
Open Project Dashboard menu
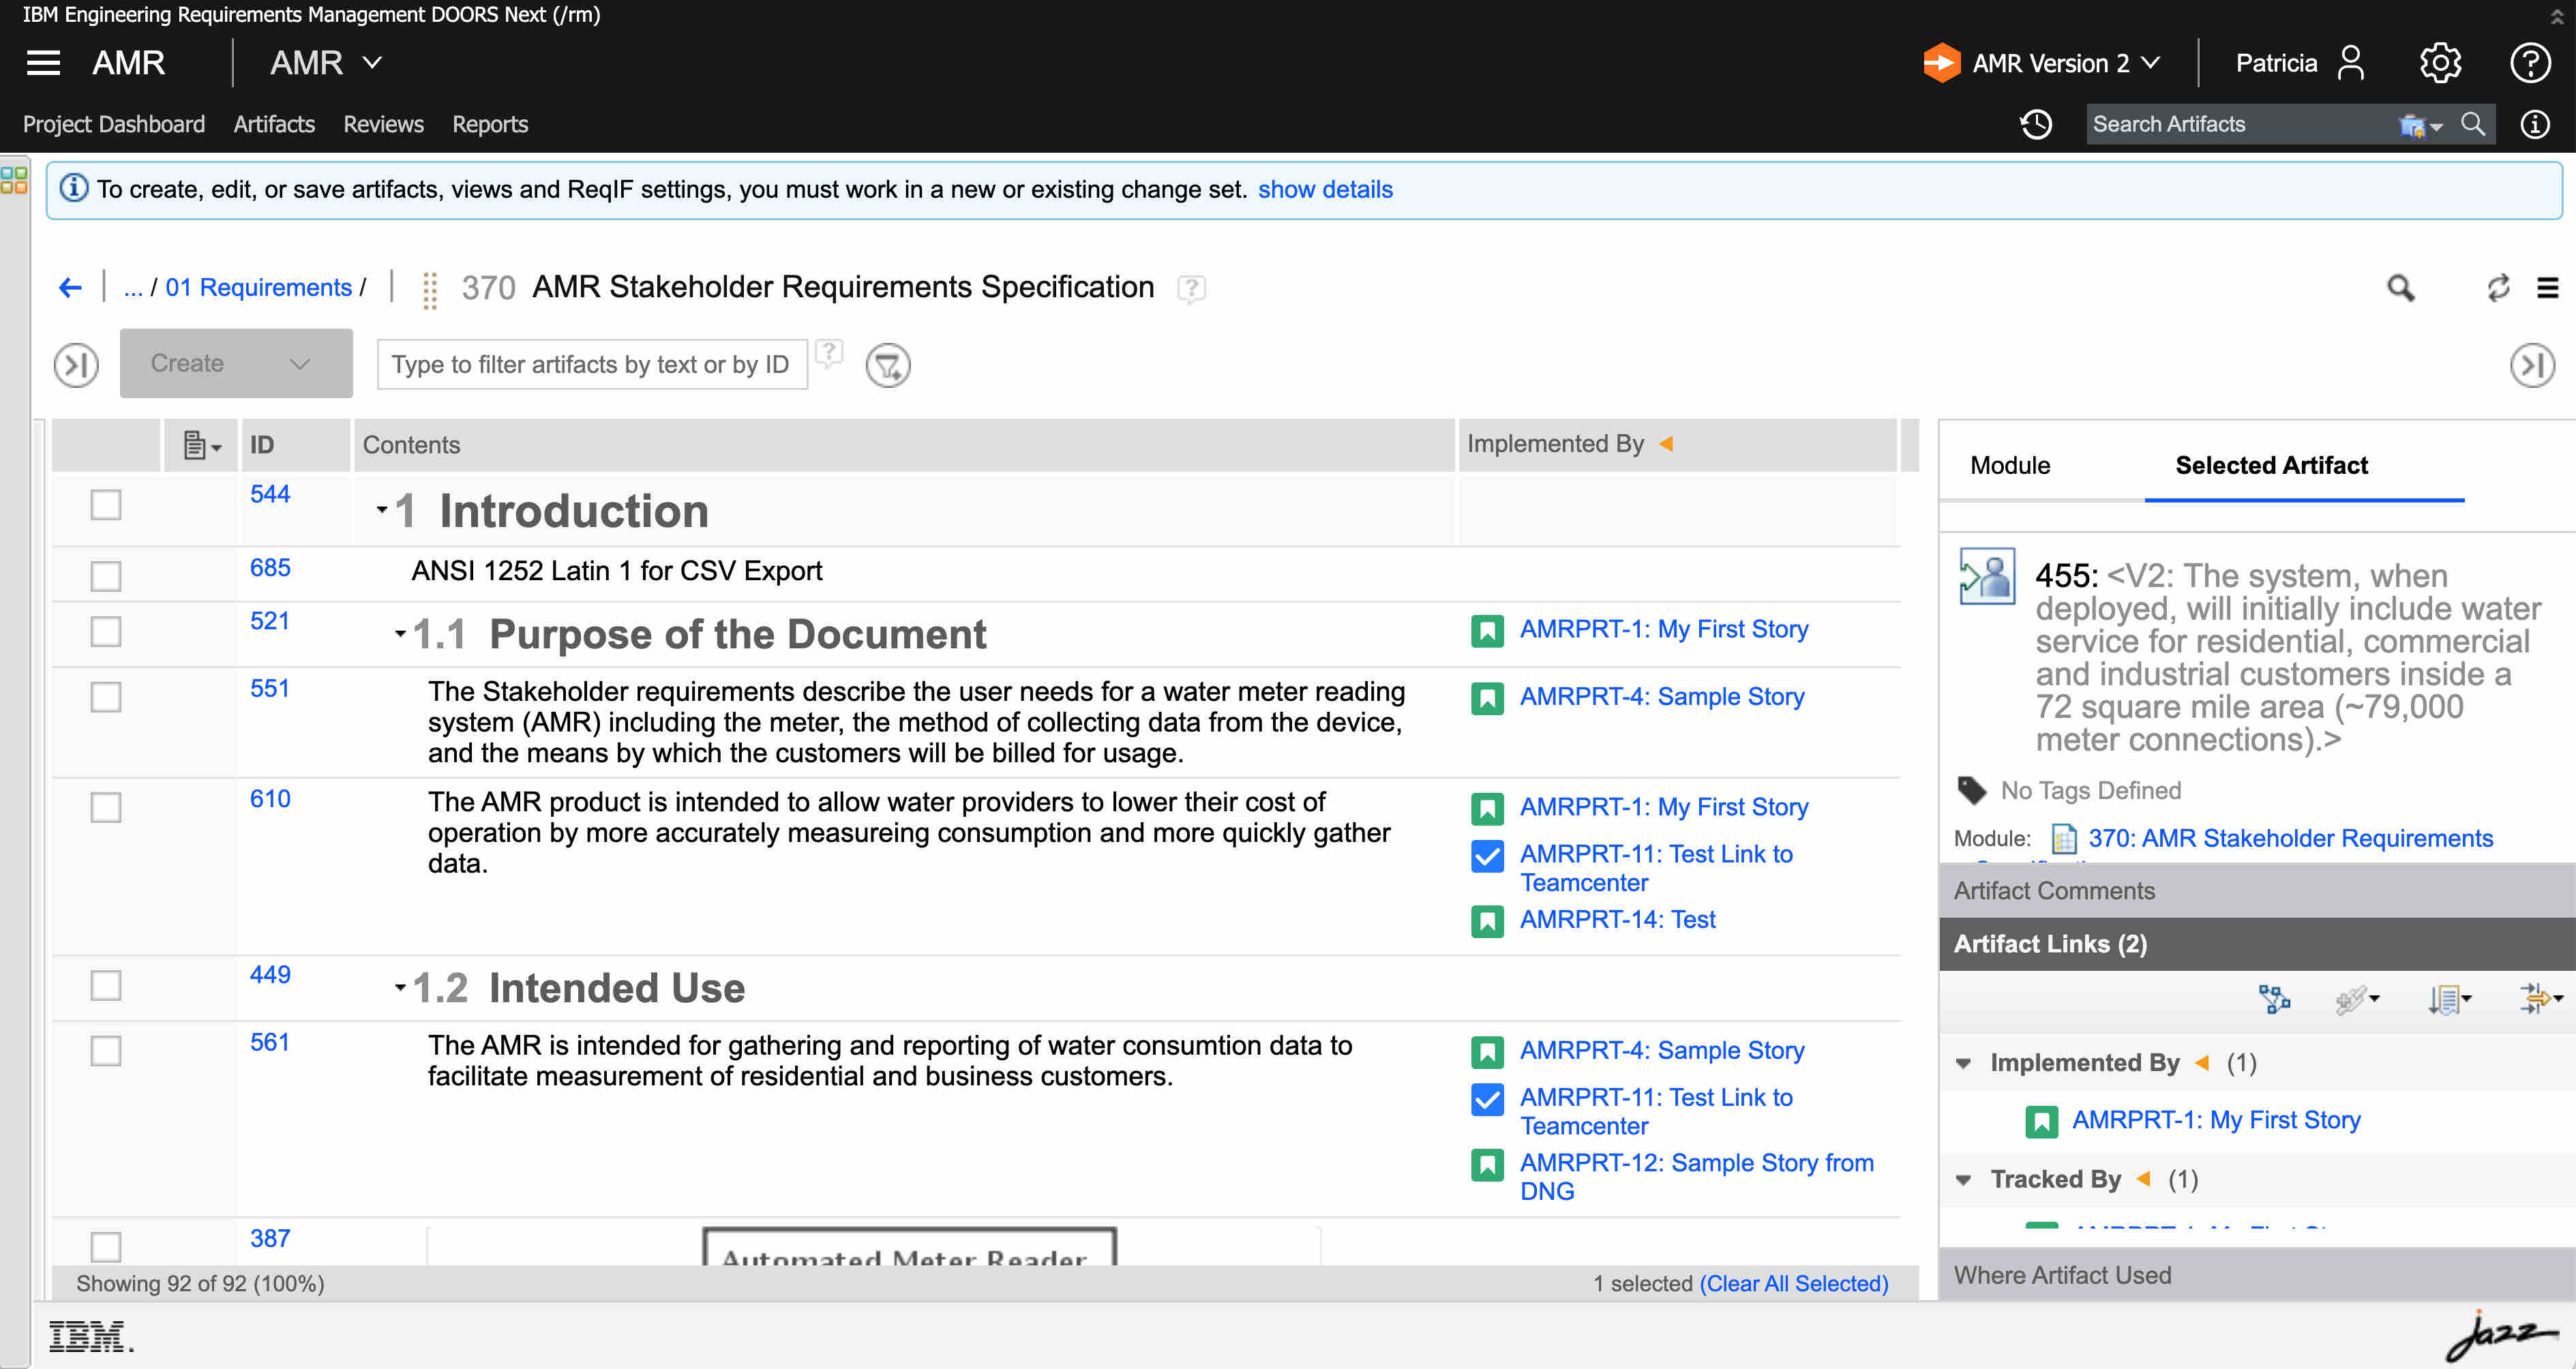pos(114,124)
